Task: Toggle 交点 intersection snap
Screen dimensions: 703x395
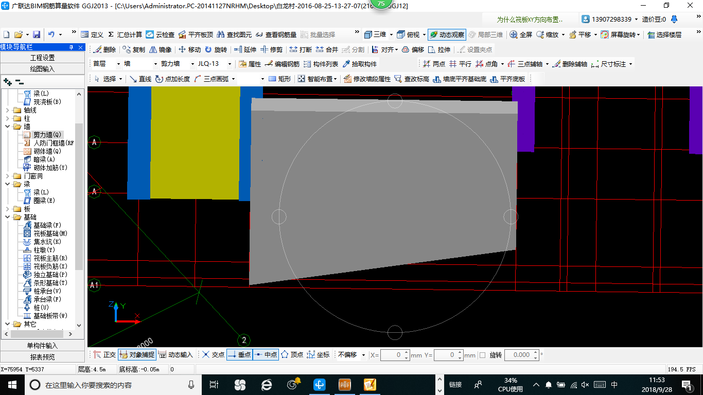Action: pyautogui.click(x=213, y=354)
